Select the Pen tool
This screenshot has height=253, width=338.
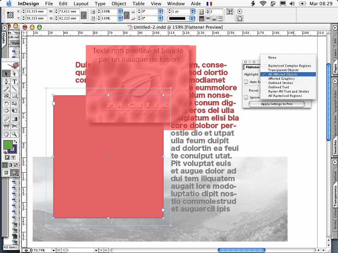pyautogui.click(x=6, y=82)
